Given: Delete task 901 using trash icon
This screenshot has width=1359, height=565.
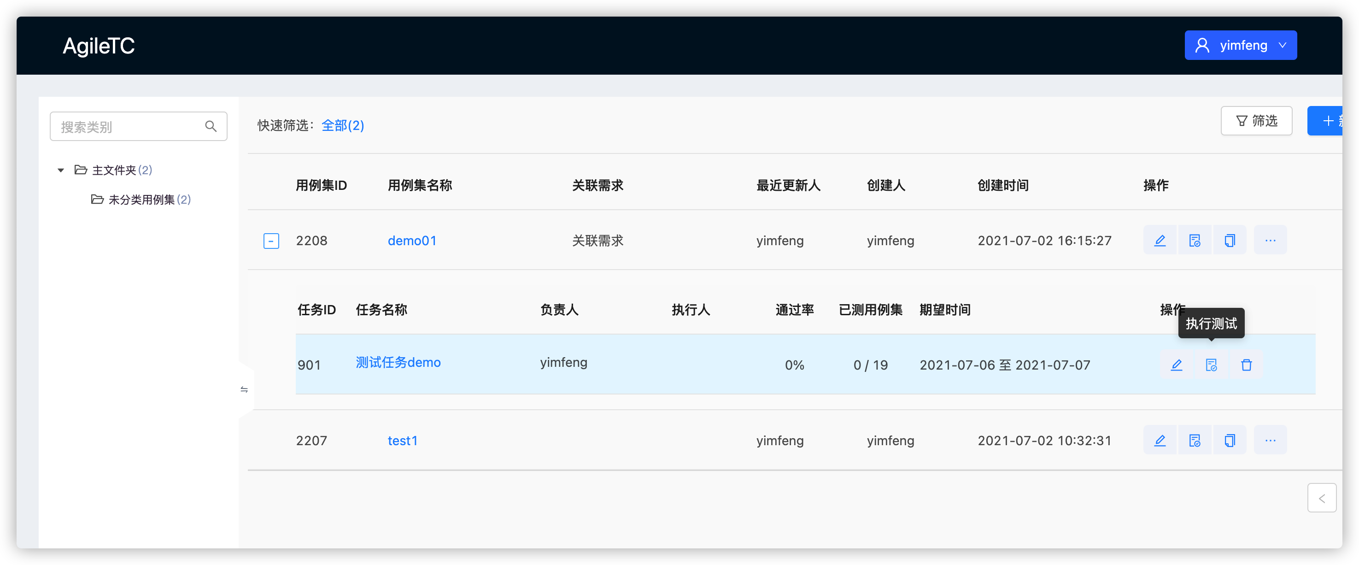Looking at the screenshot, I should coord(1247,365).
